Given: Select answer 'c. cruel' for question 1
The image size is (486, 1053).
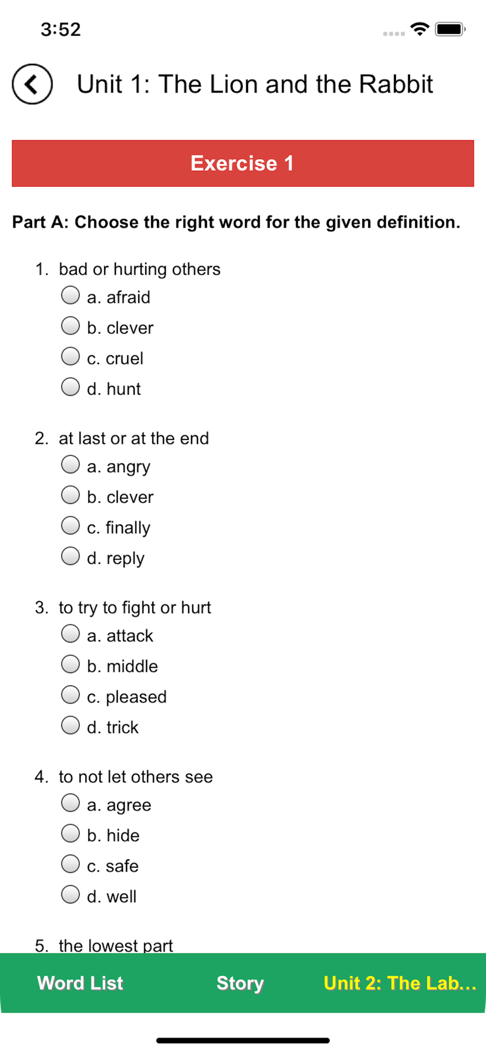Looking at the screenshot, I should [70, 356].
